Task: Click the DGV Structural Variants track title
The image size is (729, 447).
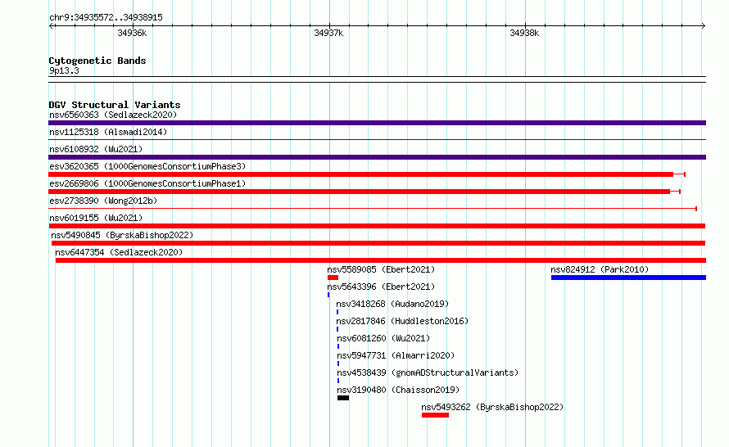Action: pyautogui.click(x=115, y=105)
